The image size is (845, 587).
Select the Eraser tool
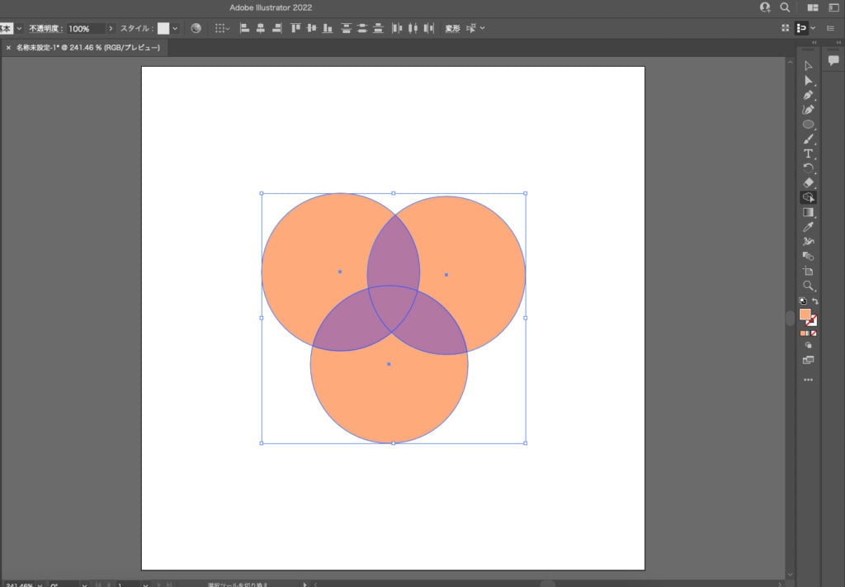coord(808,182)
